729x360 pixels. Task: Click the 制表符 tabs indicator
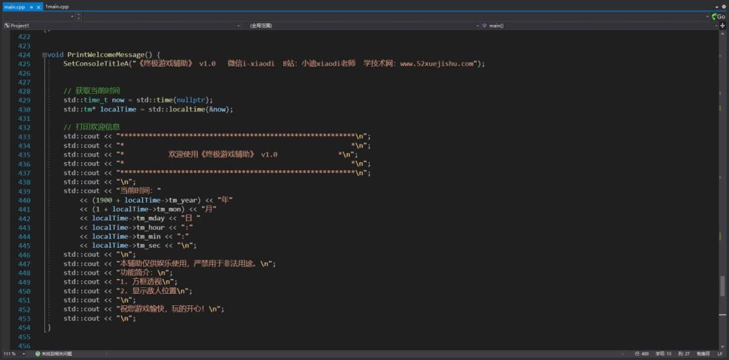pos(703,354)
